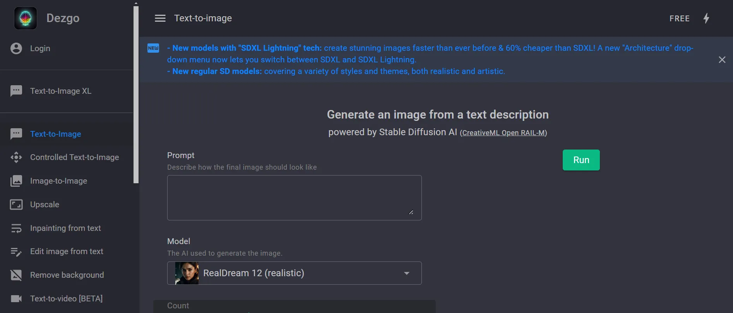Image resolution: width=733 pixels, height=313 pixels.
Task: Click "Describe how the final image should look like"
Action: [242, 167]
